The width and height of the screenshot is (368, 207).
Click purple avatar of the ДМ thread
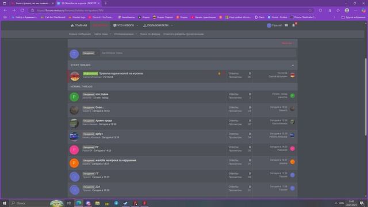click(74, 189)
